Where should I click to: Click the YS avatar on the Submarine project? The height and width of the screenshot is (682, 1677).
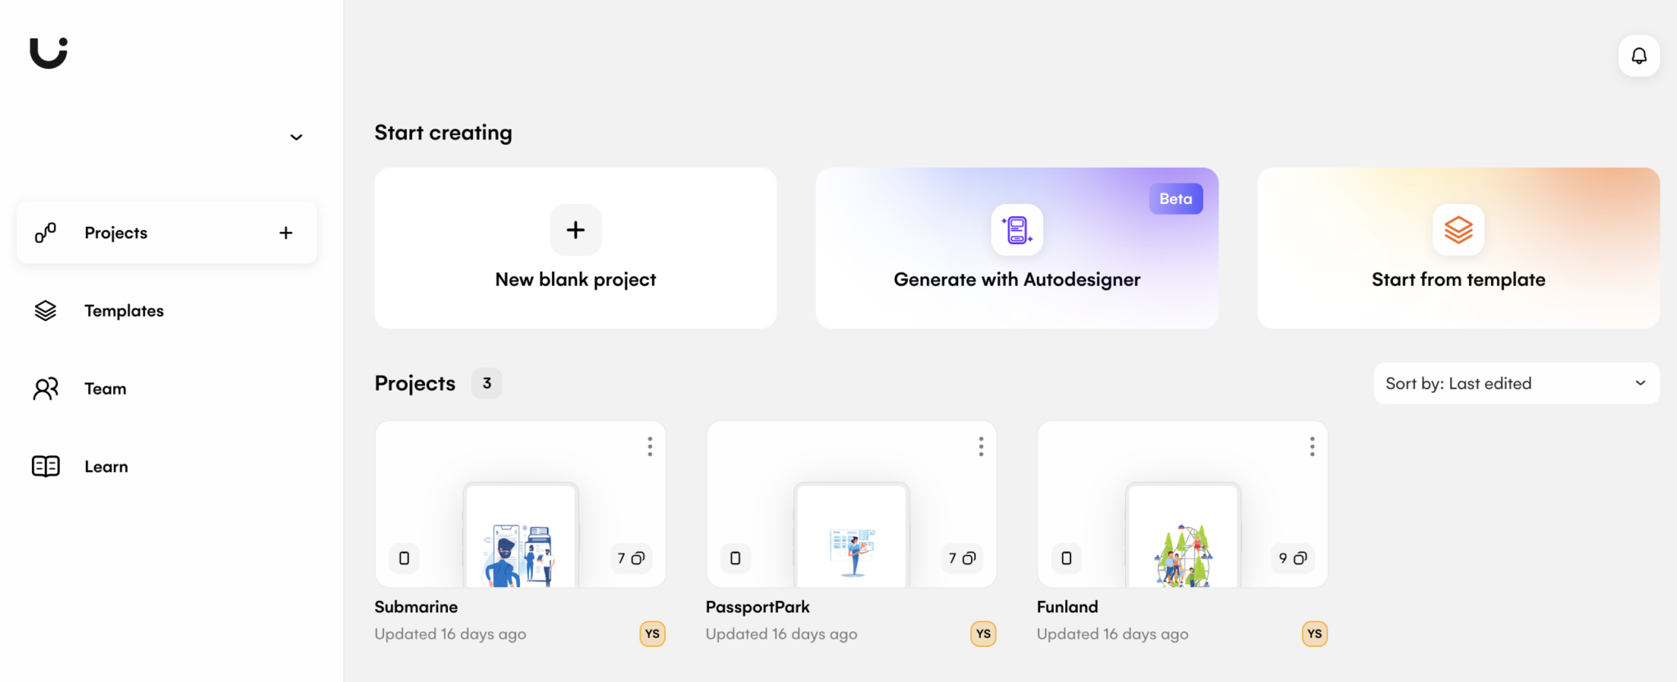click(x=652, y=634)
